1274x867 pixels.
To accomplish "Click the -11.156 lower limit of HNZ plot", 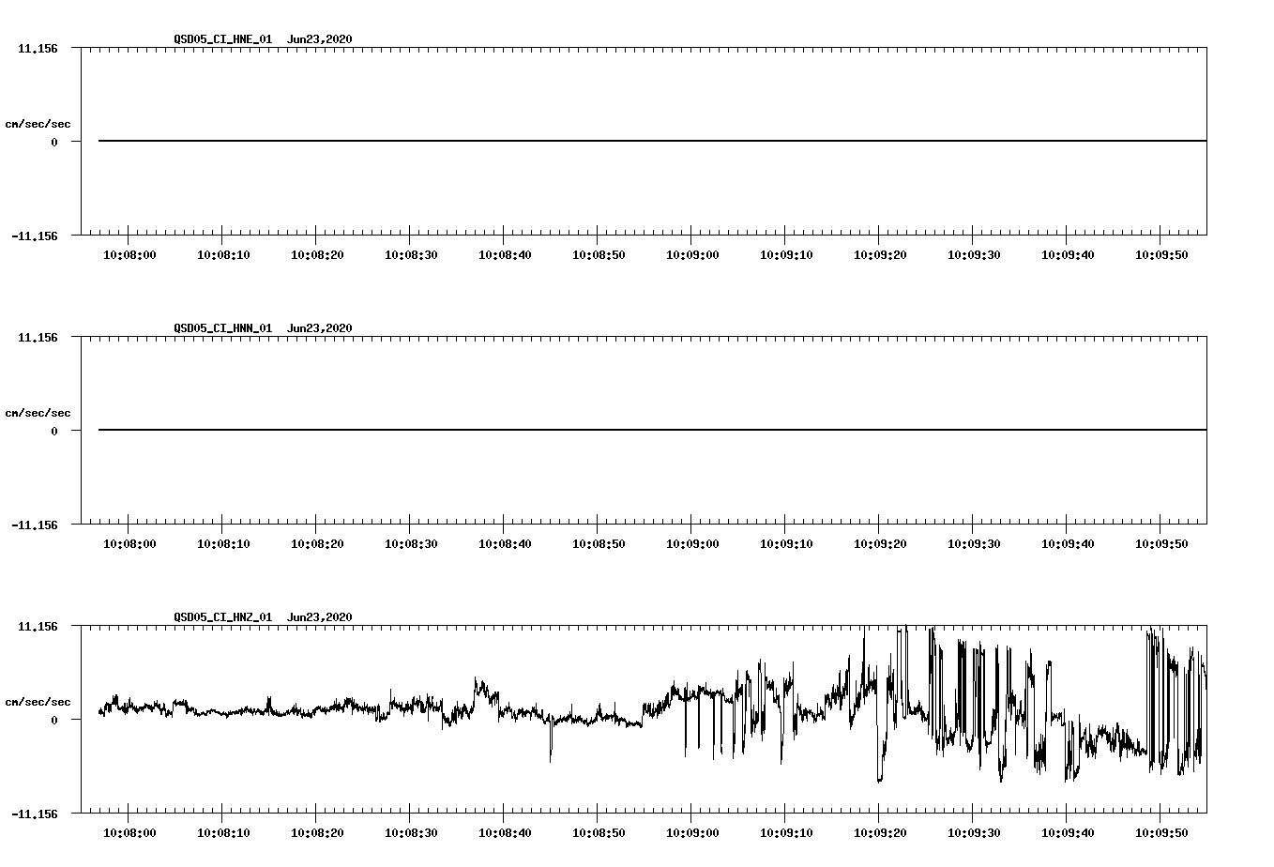I will pos(34,814).
